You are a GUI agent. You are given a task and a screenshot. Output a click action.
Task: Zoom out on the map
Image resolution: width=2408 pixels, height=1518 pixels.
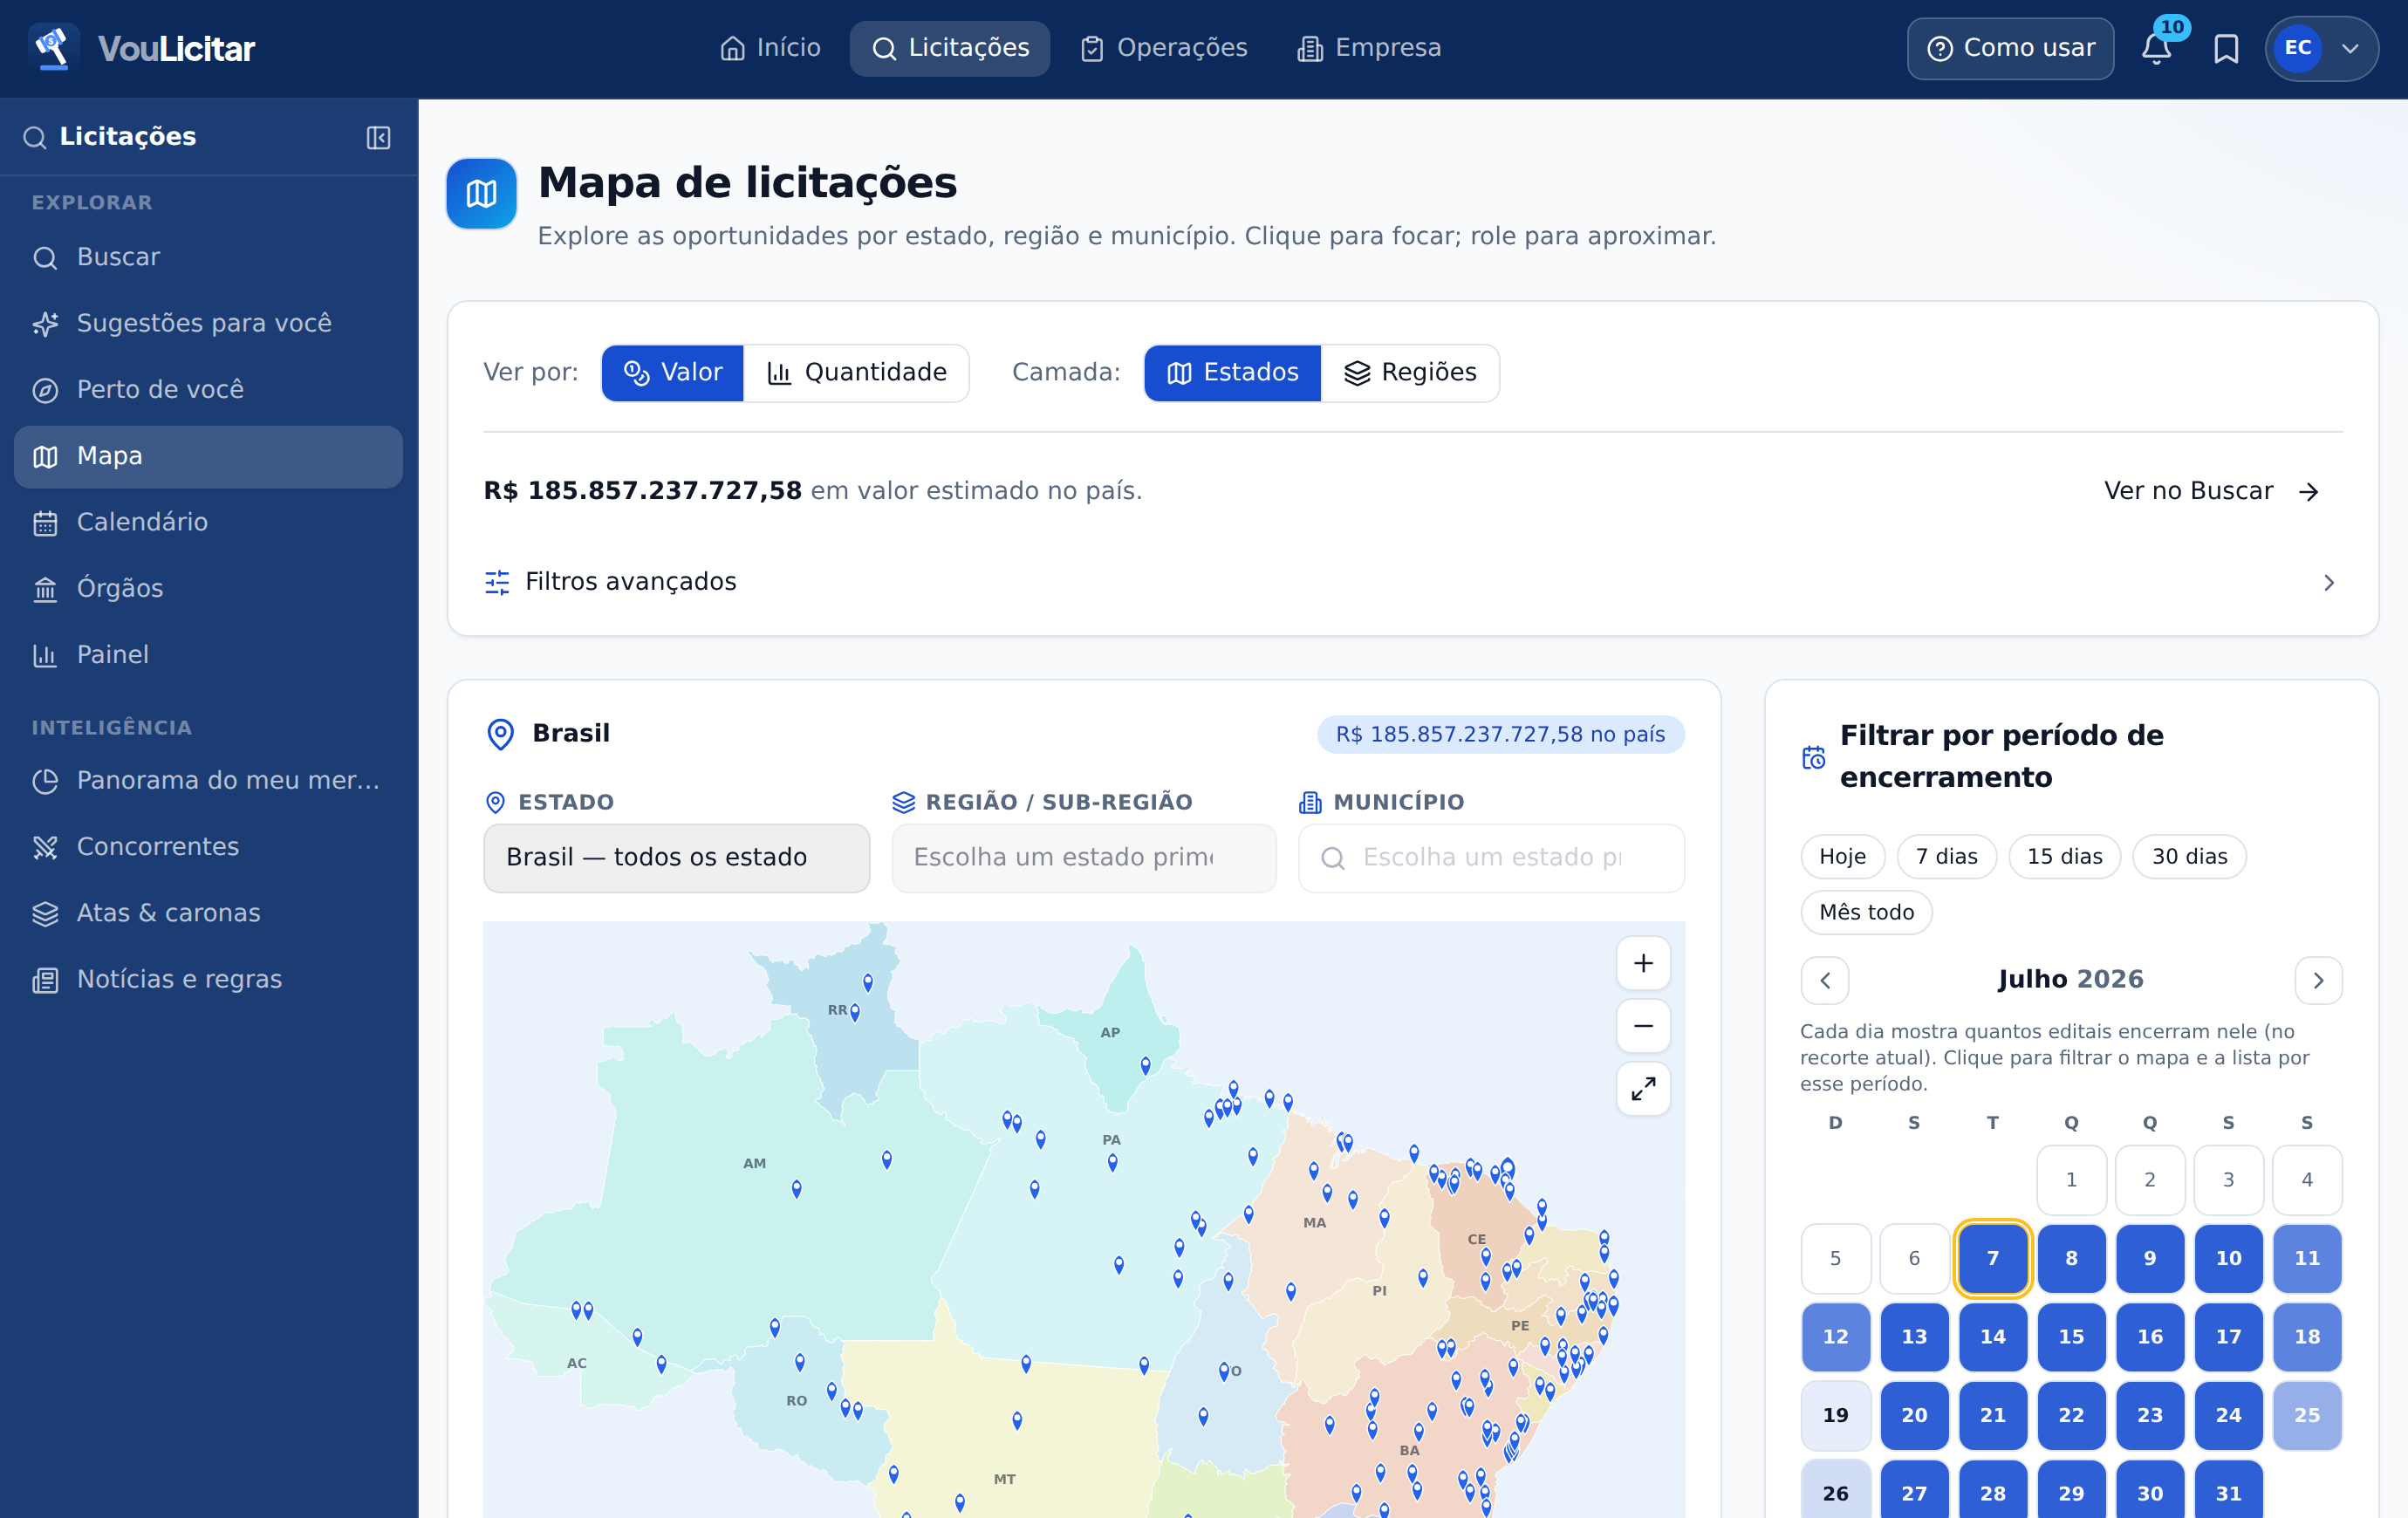tap(1643, 1026)
